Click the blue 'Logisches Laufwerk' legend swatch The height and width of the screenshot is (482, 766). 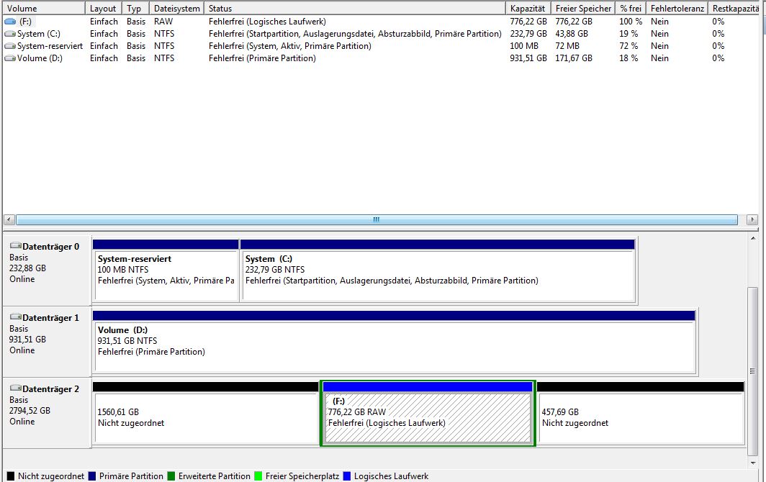(x=347, y=476)
